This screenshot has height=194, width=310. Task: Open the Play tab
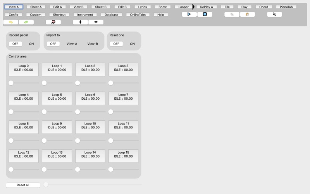245,7
